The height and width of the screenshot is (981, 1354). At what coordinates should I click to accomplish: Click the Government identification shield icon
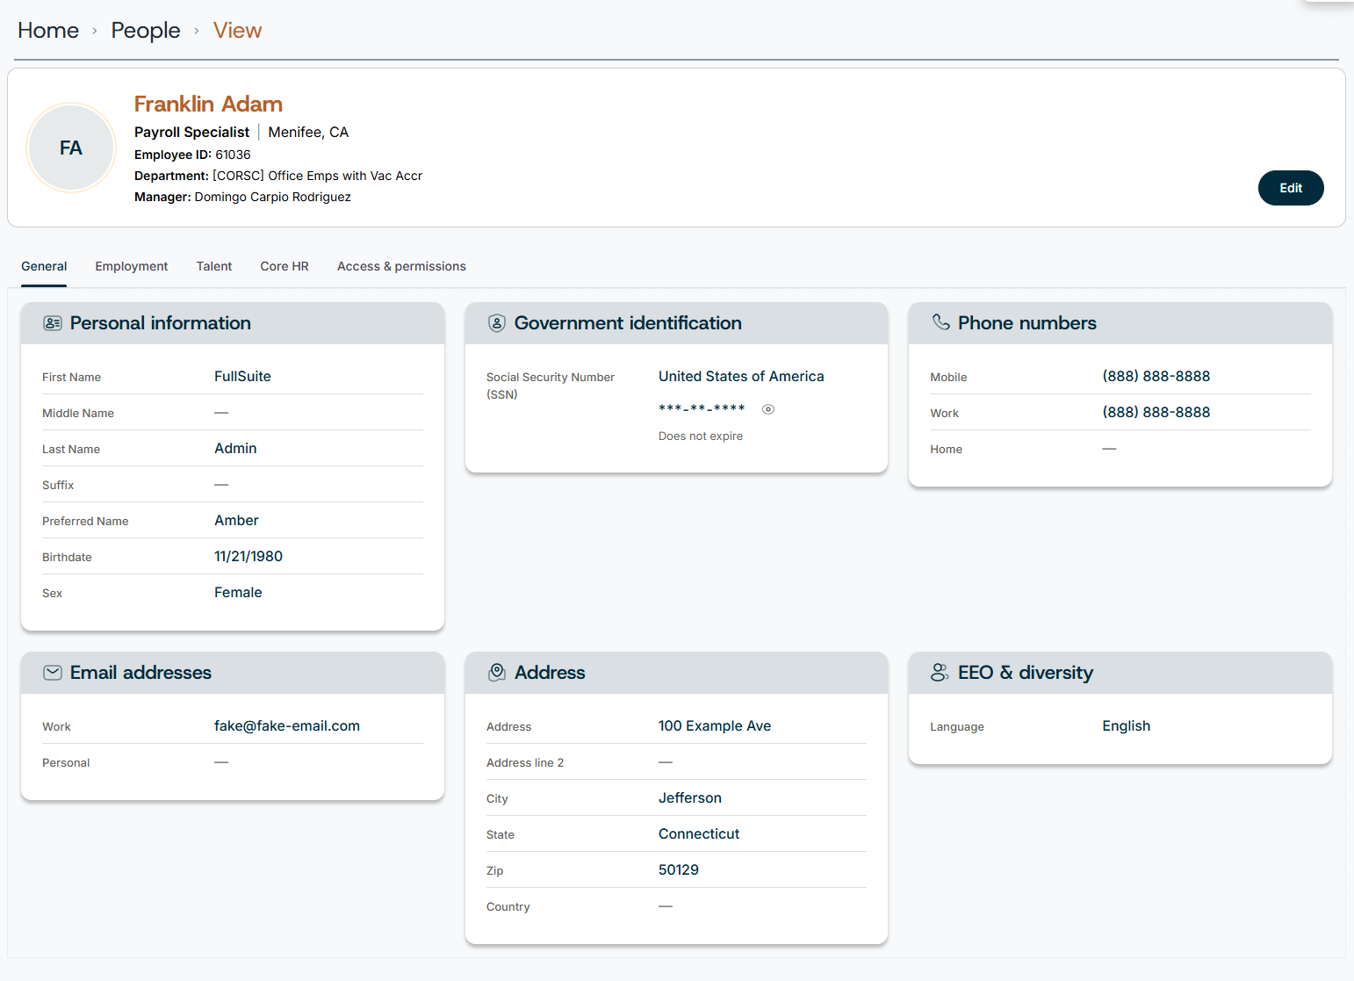coord(497,323)
